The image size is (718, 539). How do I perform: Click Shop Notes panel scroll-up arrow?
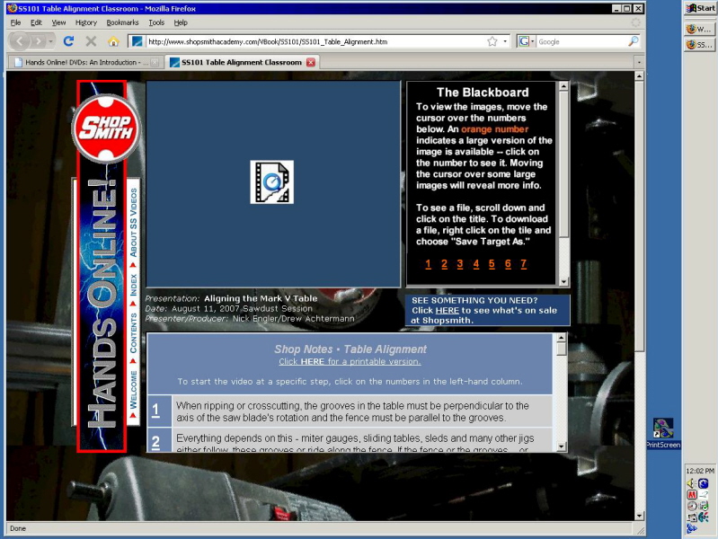click(x=562, y=338)
